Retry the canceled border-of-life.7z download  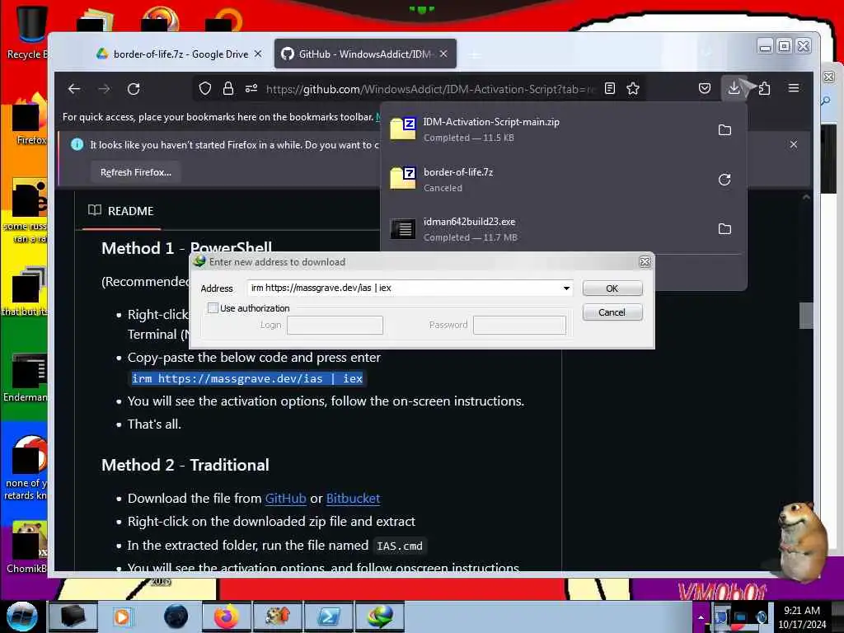pos(724,179)
